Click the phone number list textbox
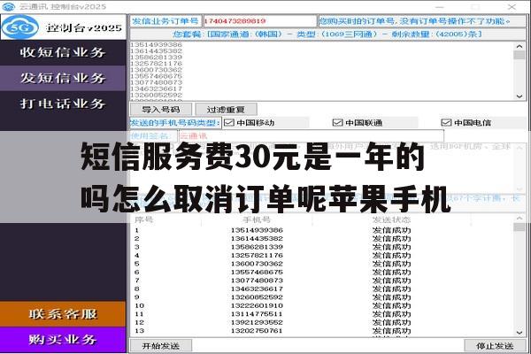Image resolution: width=531 pixels, height=354 pixels. pos(322,71)
